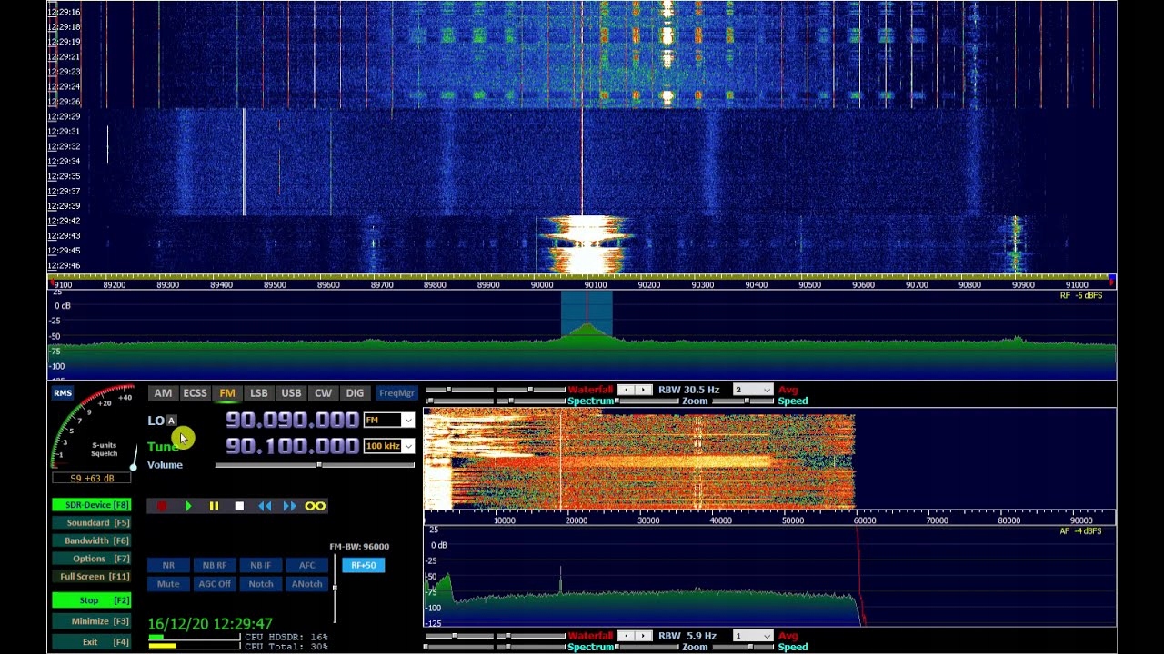
Task: Click the Tune frequency 90.100.000 display
Action: (x=292, y=446)
